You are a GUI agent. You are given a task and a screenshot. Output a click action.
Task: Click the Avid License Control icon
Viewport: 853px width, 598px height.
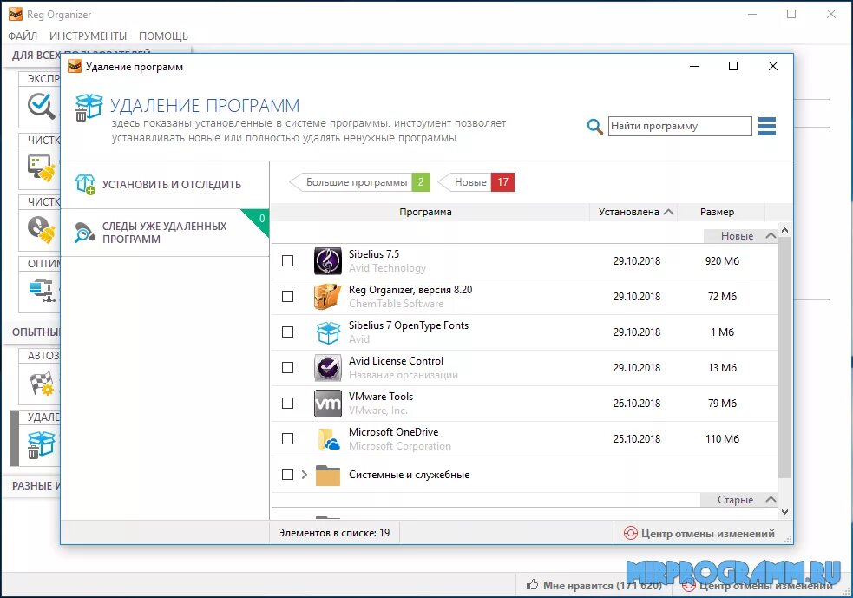point(328,368)
